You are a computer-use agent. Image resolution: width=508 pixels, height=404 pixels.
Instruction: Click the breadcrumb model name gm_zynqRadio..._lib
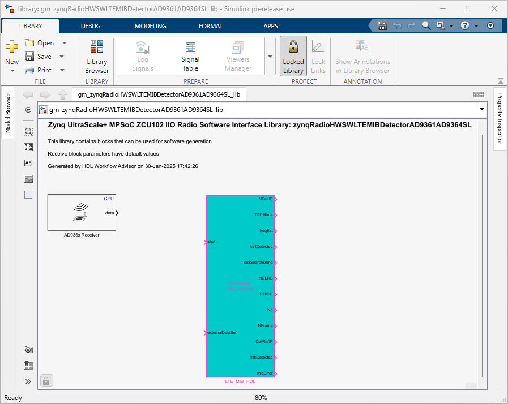tap(136, 110)
